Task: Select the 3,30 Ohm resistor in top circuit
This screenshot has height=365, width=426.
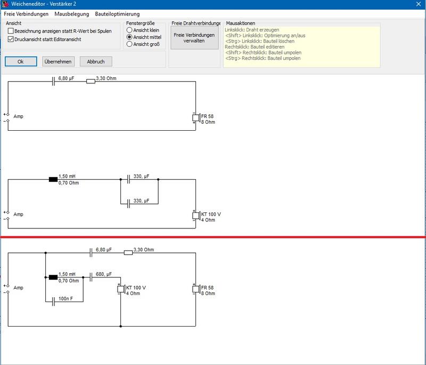Action: [91, 81]
